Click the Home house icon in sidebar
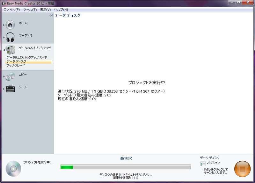This screenshot has width=255, height=183. click(x=10, y=25)
